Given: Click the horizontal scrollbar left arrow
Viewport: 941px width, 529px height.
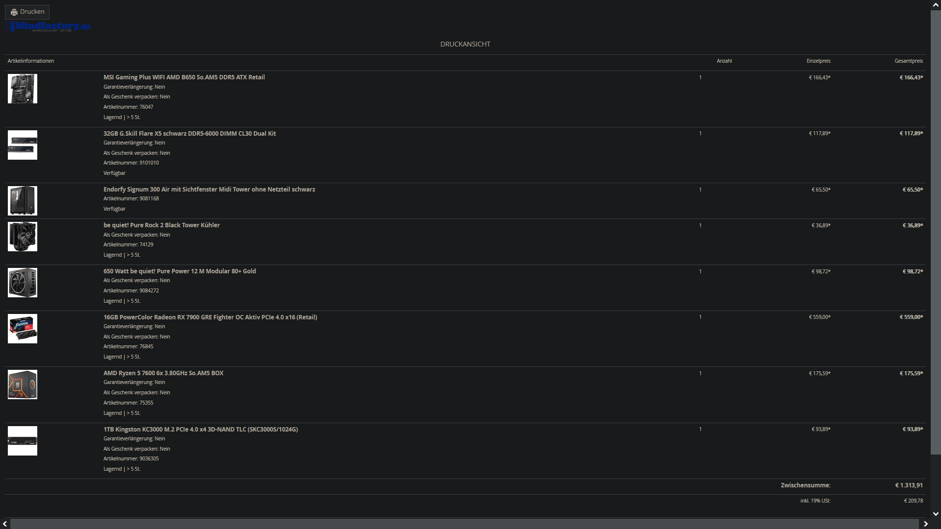Looking at the screenshot, I should click(x=5, y=524).
